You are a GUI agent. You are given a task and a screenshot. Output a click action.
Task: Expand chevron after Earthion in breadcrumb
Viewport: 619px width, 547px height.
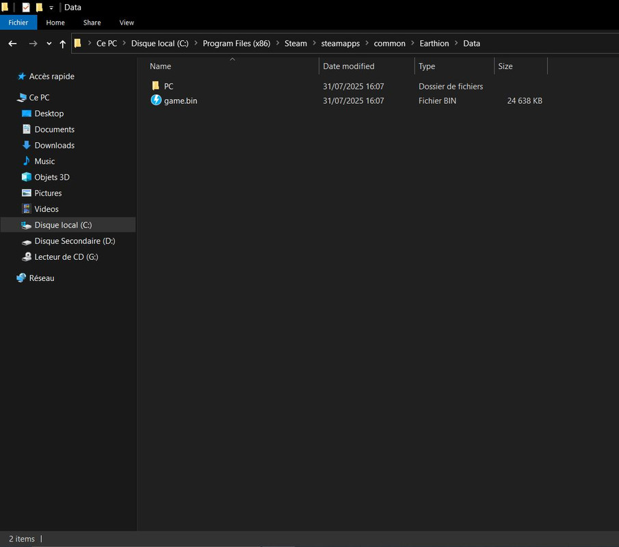click(x=456, y=43)
